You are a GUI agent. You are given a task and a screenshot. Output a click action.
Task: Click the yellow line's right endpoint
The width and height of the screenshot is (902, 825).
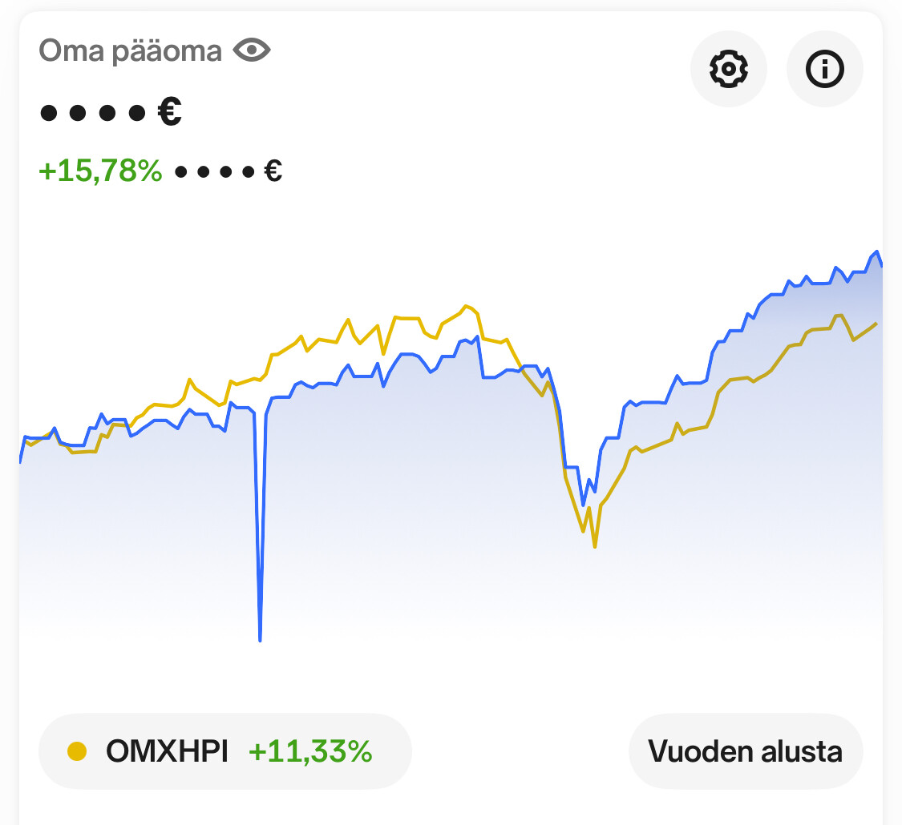[876, 324]
